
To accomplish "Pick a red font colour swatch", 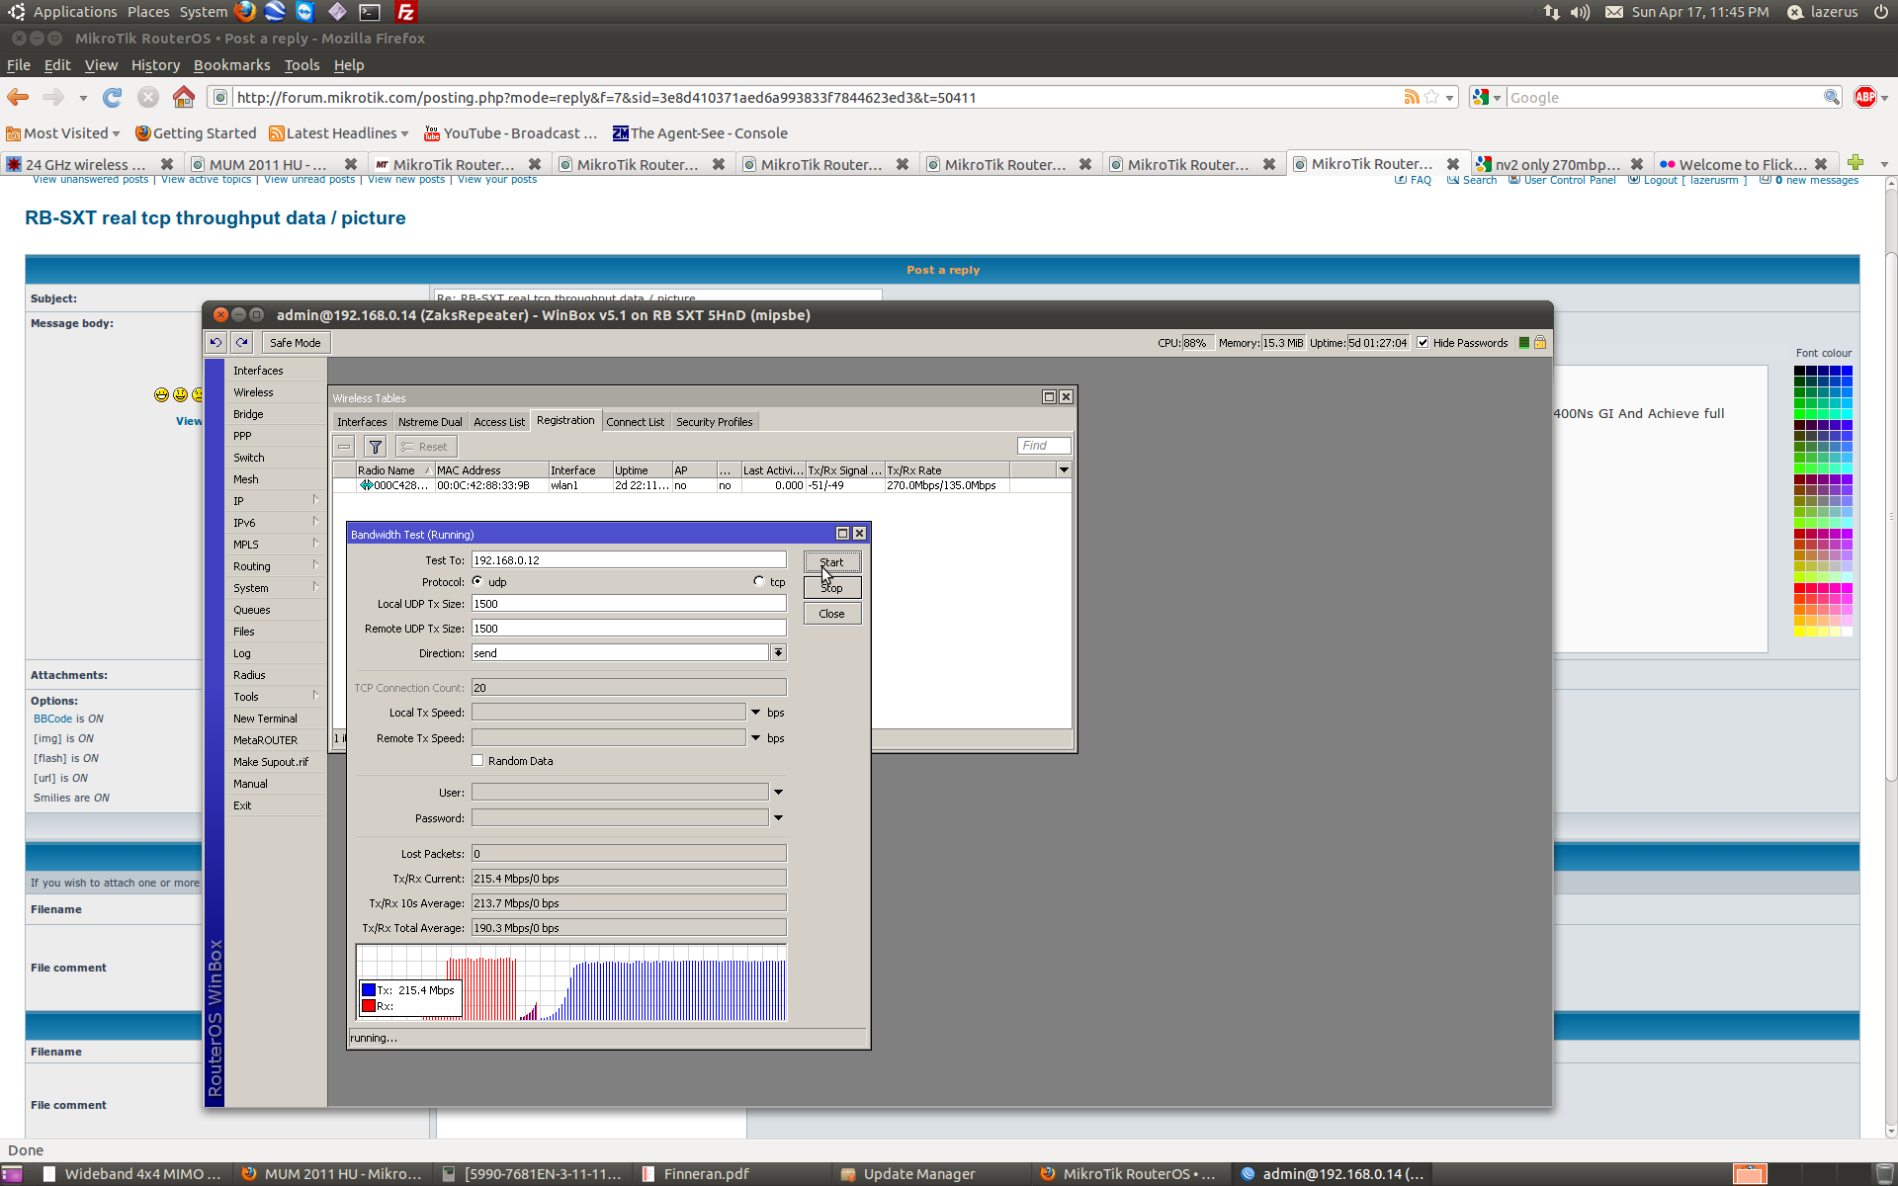I will coord(1800,588).
